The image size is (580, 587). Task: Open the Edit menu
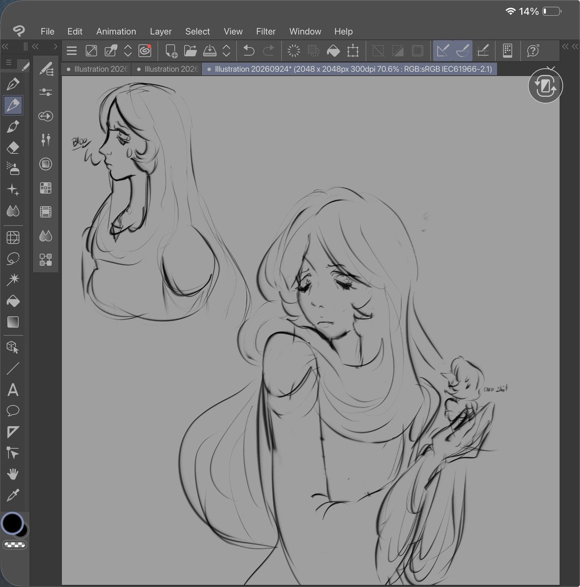pos(75,31)
